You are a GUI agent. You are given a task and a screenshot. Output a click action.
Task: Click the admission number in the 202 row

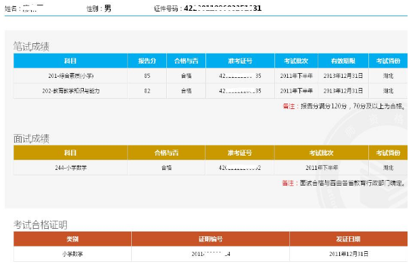coord(240,91)
